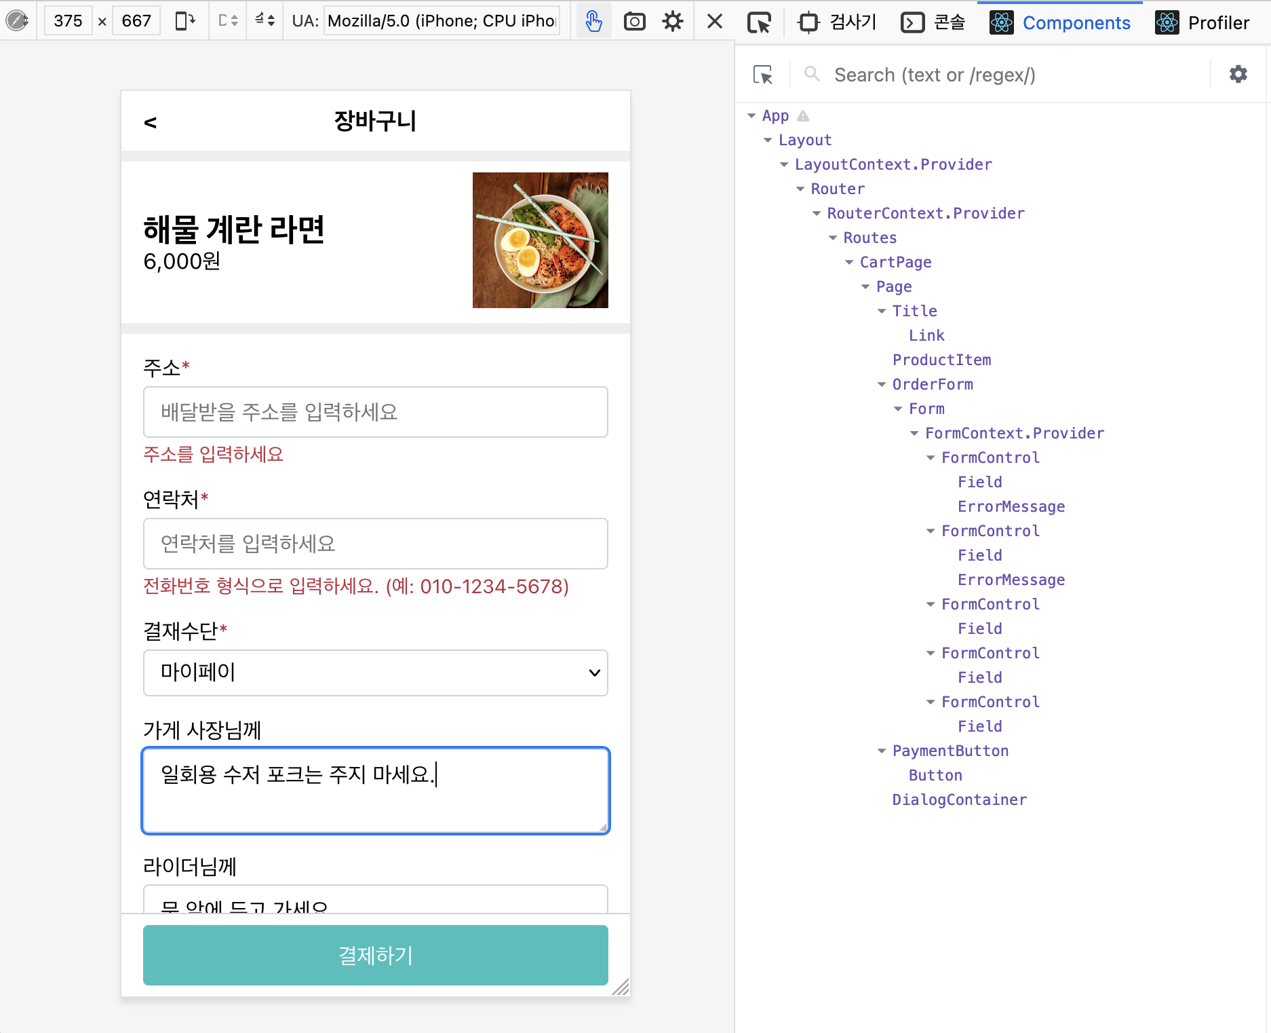Open the device pixel ratio dropdown
Viewport: 1271px width, 1033px height.
coord(229,21)
